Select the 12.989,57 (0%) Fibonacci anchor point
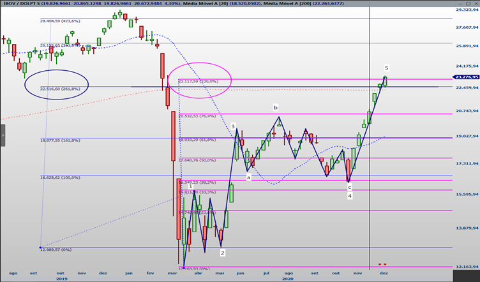This screenshot has width=480, height=282. pyautogui.click(x=40, y=248)
